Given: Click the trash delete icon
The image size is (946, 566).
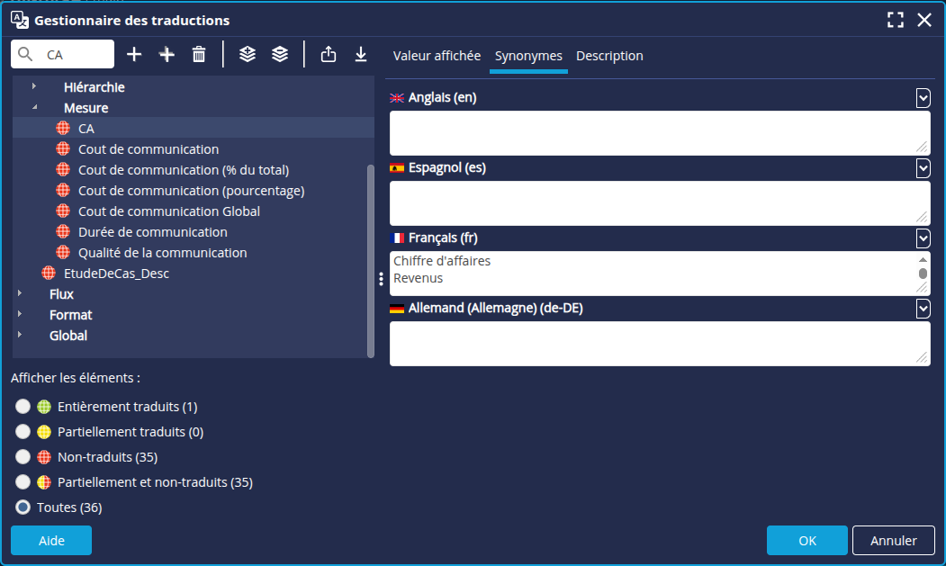Looking at the screenshot, I should 199,55.
